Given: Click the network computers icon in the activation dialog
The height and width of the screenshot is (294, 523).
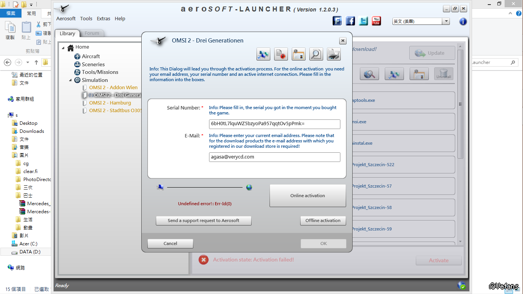Looking at the screenshot, I should [263, 54].
